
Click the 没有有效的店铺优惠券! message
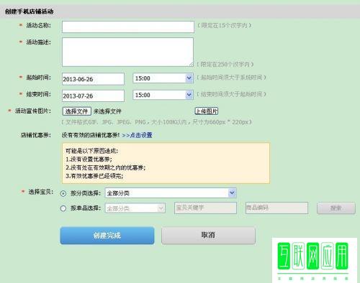(x=91, y=135)
